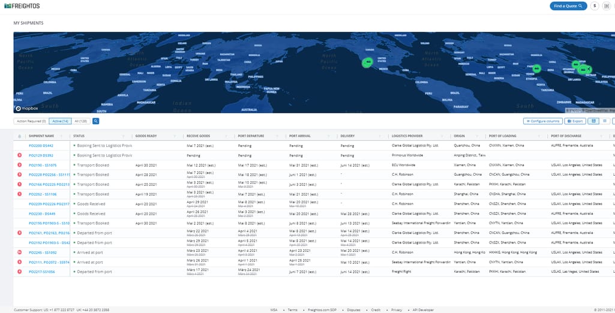Click the Primorus Worldwide provider cell
615x313 pixels.
tap(407, 155)
